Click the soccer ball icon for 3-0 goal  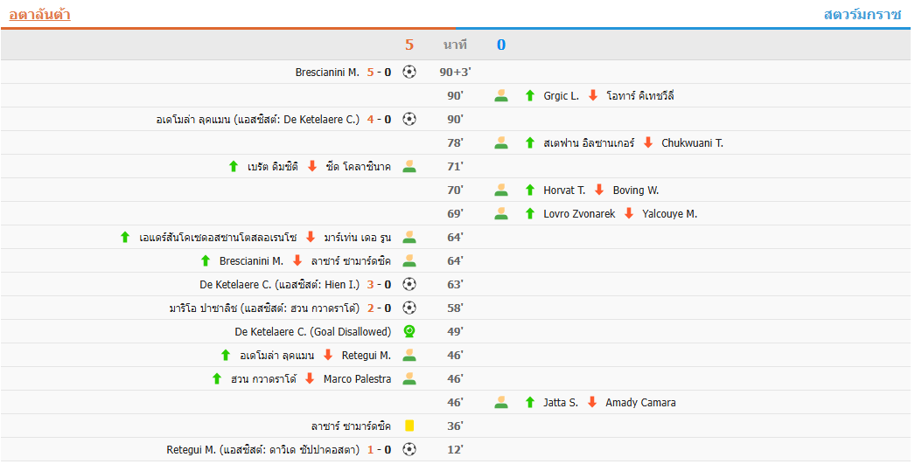(x=409, y=285)
